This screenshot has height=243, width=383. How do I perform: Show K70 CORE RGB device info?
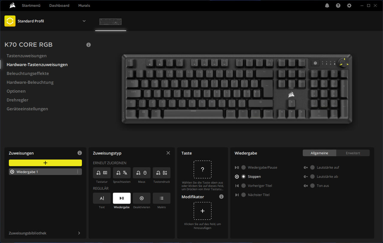89,45
